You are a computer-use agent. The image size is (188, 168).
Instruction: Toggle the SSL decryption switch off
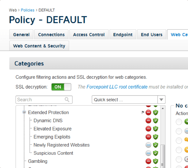click(x=61, y=87)
